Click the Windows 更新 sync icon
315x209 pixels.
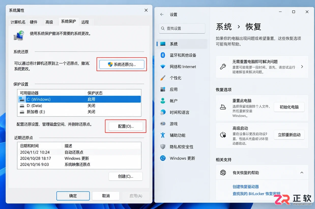click(163, 158)
